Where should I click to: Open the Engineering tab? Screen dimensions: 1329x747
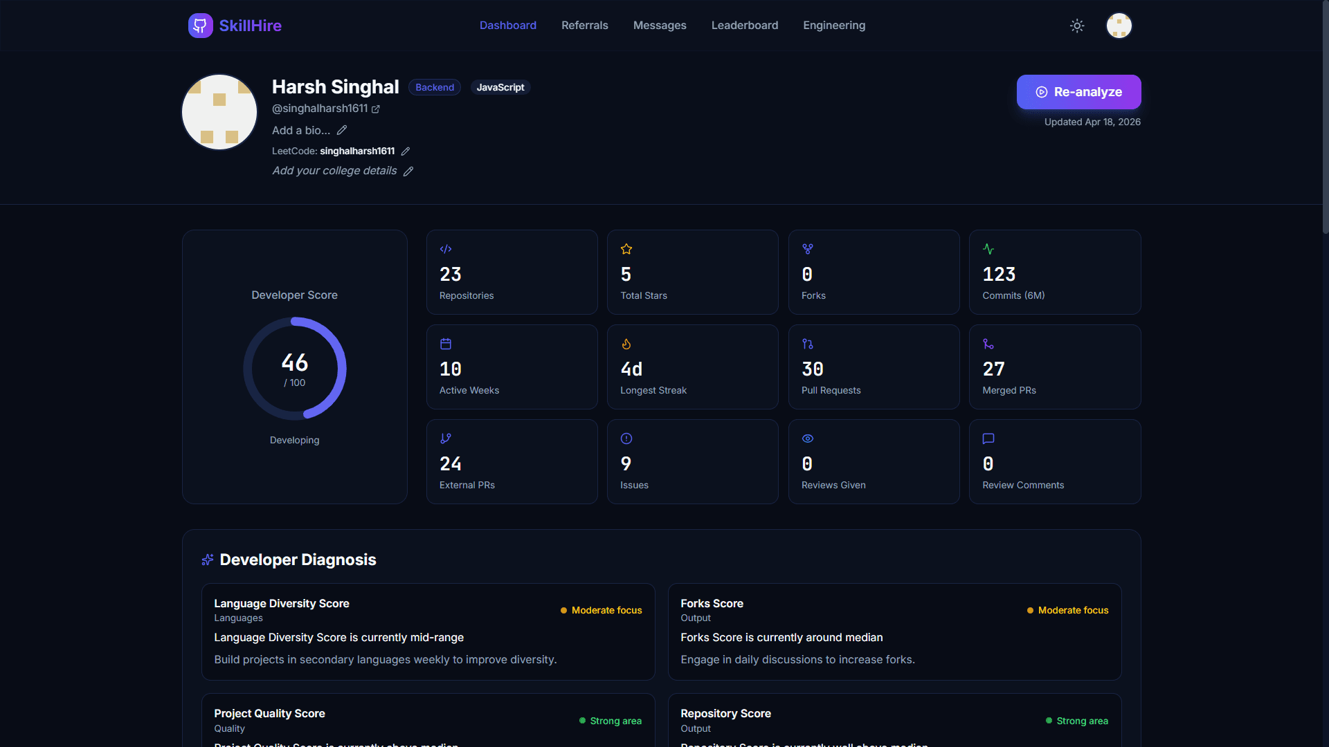point(834,26)
